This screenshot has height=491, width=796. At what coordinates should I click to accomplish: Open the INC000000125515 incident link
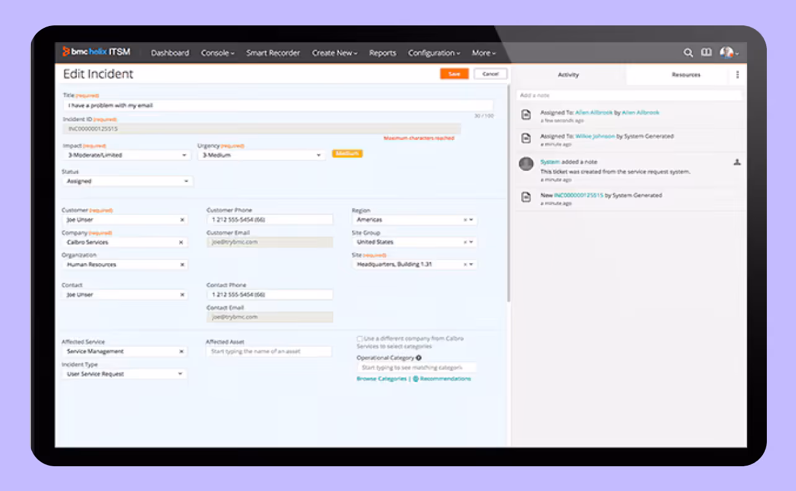tap(578, 195)
